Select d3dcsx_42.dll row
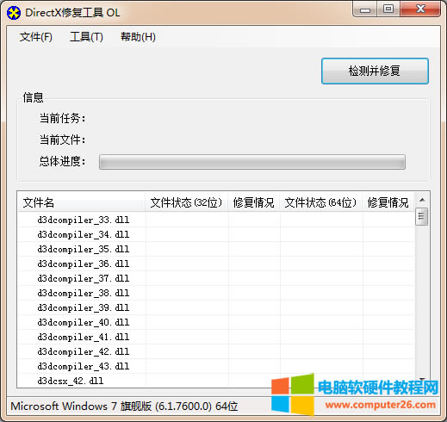Screen dimensions: 447x422 point(216,381)
